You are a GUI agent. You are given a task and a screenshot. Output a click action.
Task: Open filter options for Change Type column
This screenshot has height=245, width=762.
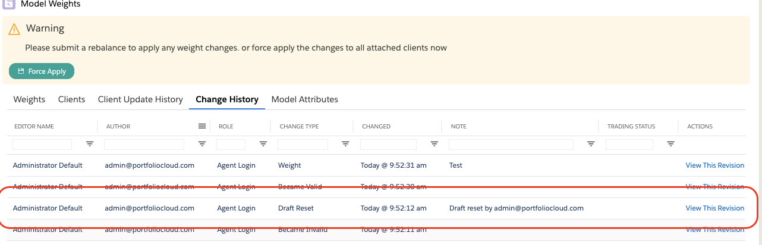pos(345,144)
